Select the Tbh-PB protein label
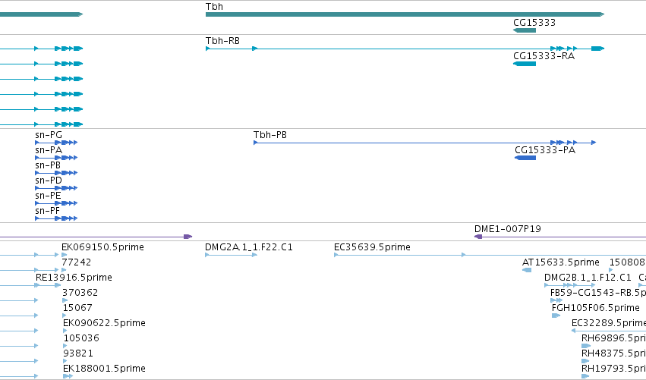This screenshot has height=380, width=646. (269, 135)
